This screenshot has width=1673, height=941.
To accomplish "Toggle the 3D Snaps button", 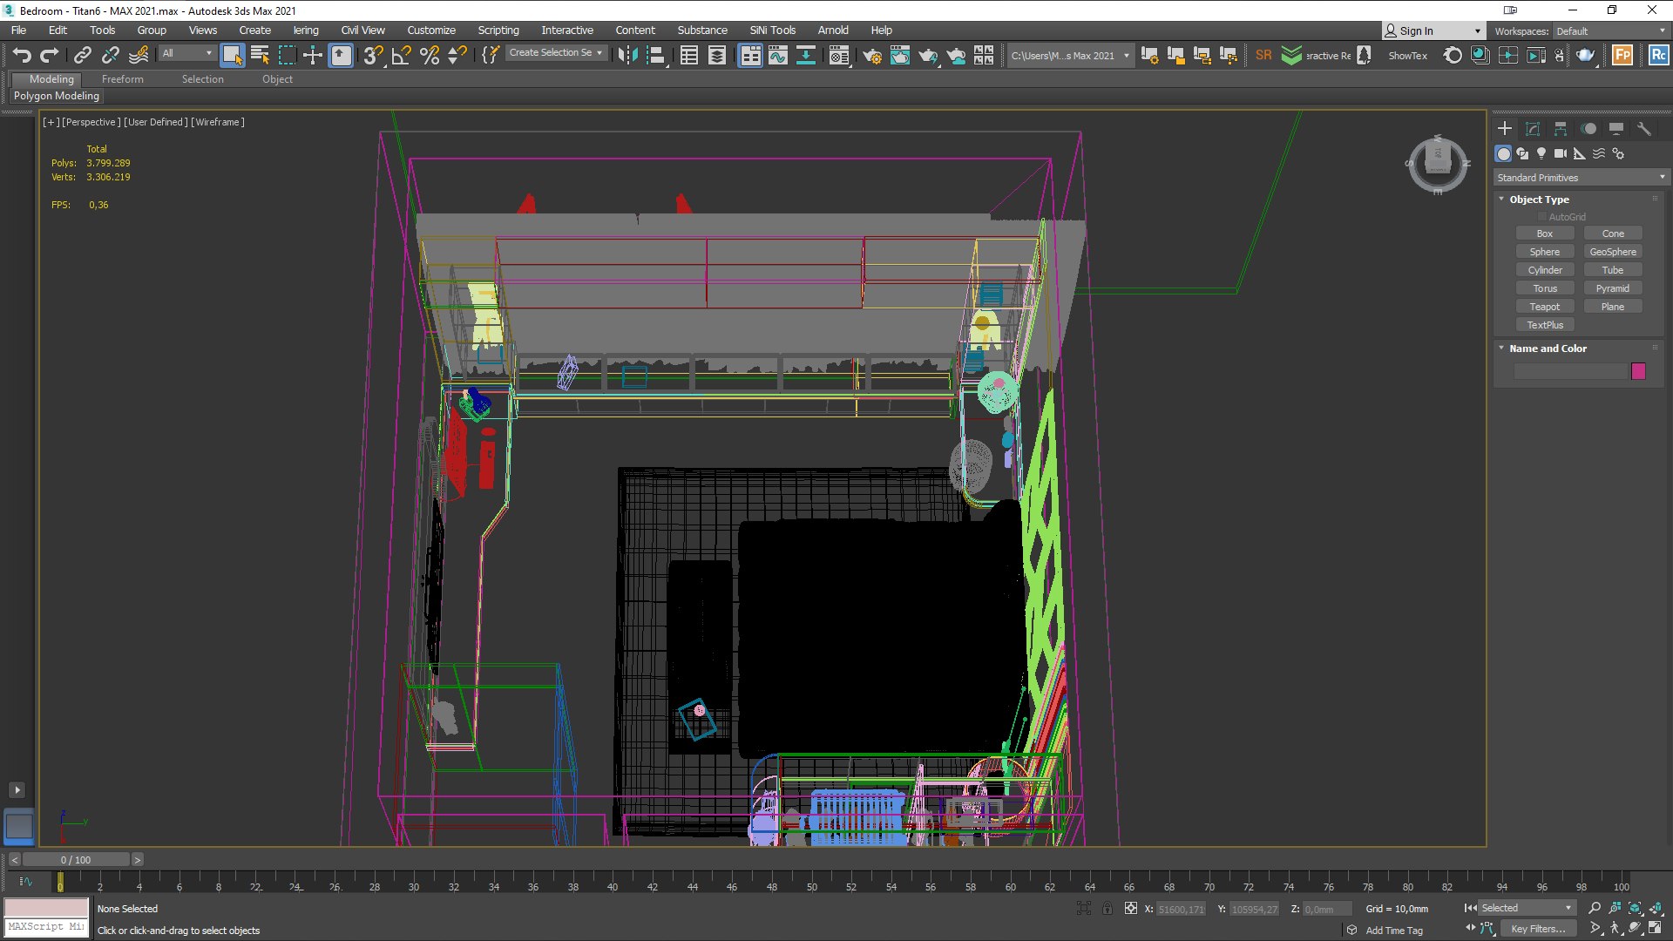I will click(373, 56).
